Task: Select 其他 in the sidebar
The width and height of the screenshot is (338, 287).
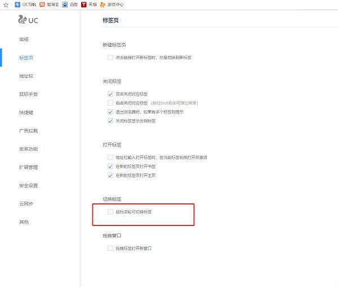Action: (24, 222)
